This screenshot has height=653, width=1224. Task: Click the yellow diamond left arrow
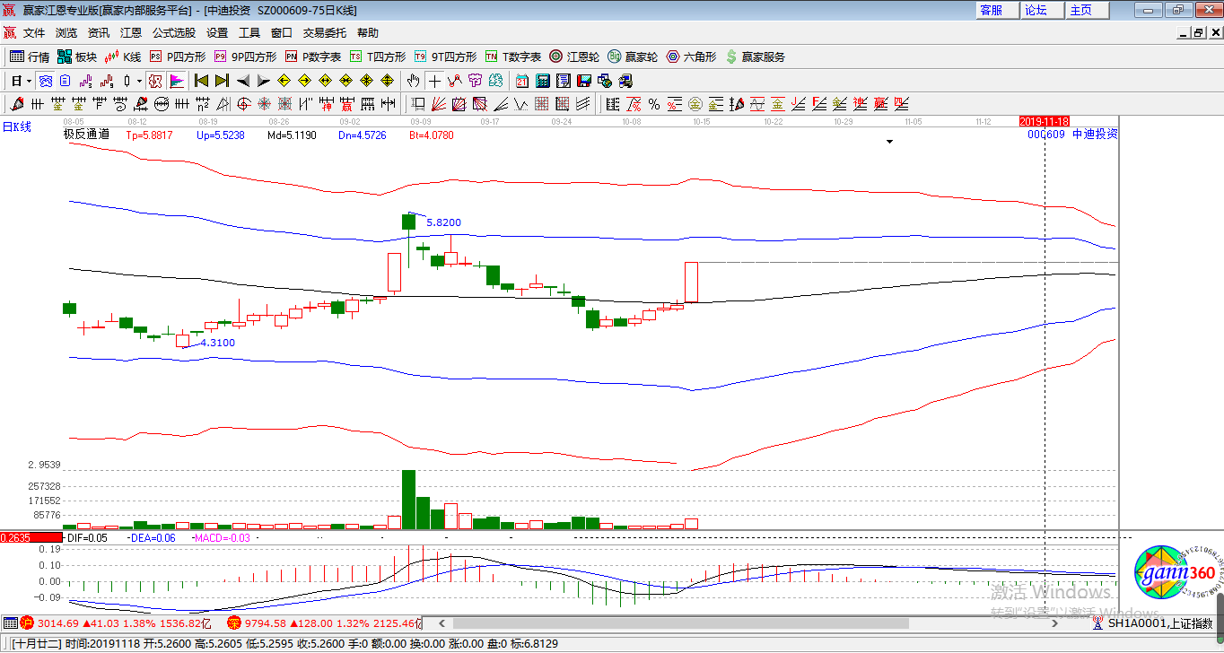pos(284,81)
